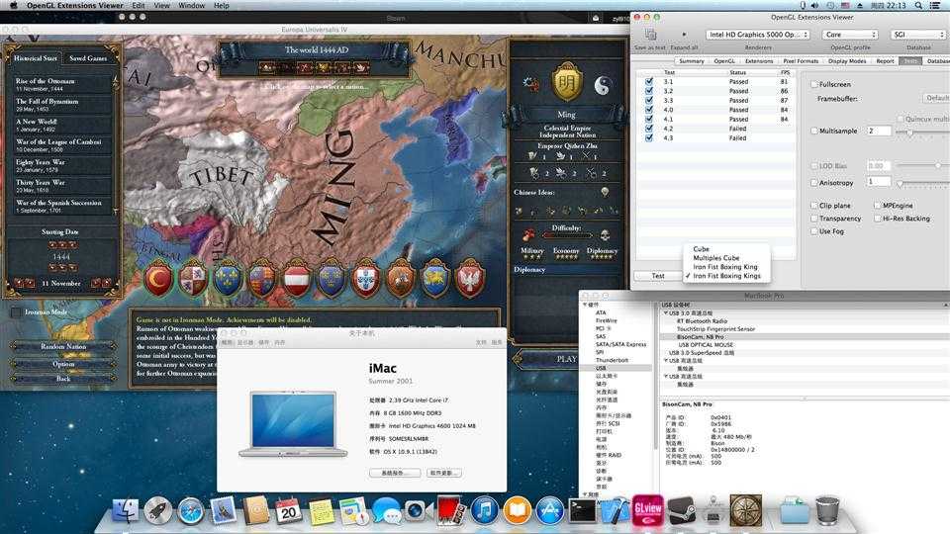The image size is (950, 534).
Task: Select the Portugal shield
Action: [366, 279]
